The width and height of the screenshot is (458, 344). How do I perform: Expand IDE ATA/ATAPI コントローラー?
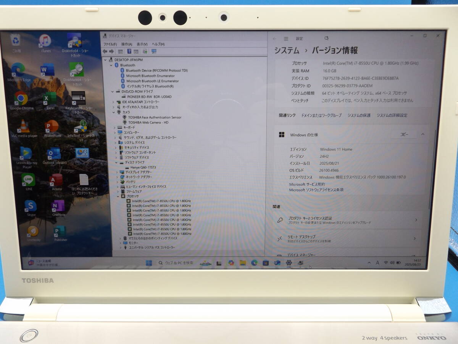pos(114,102)
